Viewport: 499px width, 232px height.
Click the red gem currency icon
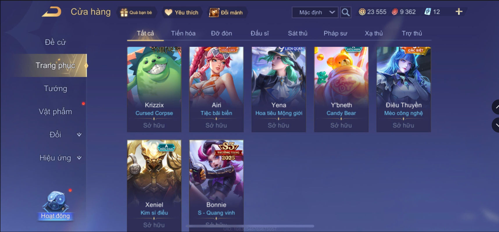click(395, 12)
